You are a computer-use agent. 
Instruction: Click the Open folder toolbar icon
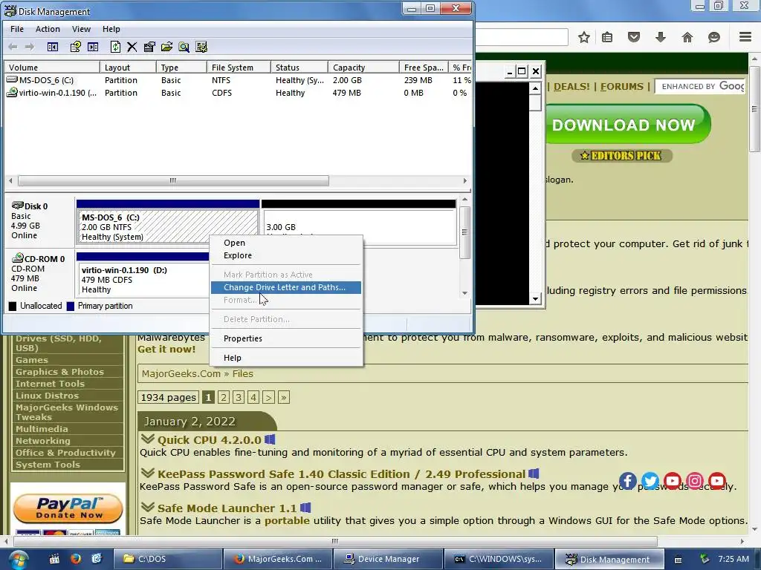[x=166, y=47]
